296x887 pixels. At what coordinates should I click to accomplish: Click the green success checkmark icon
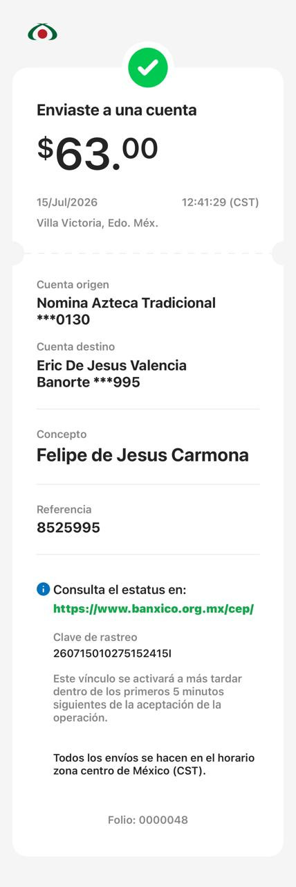[x=148, y=67]
